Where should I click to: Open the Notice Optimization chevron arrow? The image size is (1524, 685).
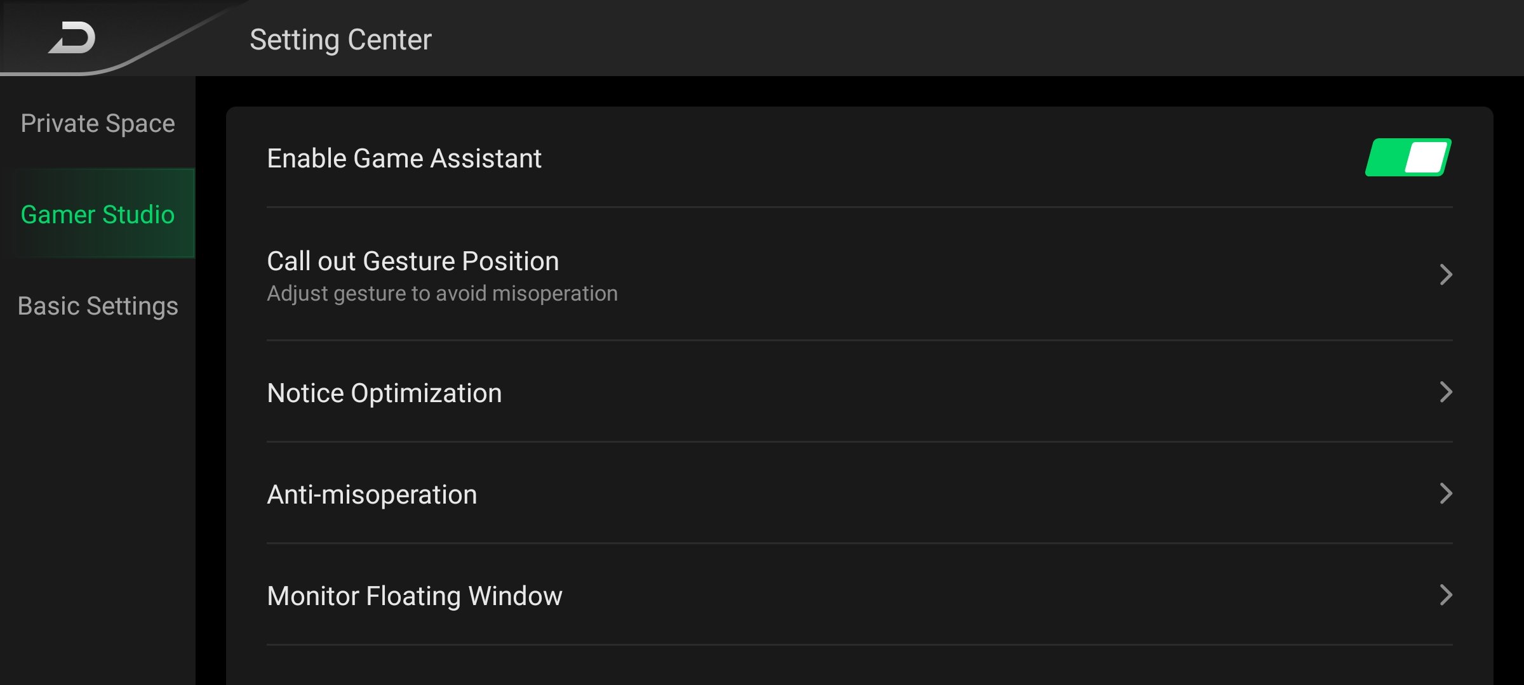point(1445,392)
